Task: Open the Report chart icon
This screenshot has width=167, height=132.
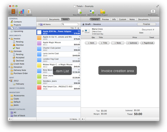Action: [21, 12]
